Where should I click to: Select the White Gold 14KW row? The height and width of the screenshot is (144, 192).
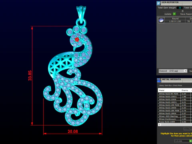coord(174,108)
